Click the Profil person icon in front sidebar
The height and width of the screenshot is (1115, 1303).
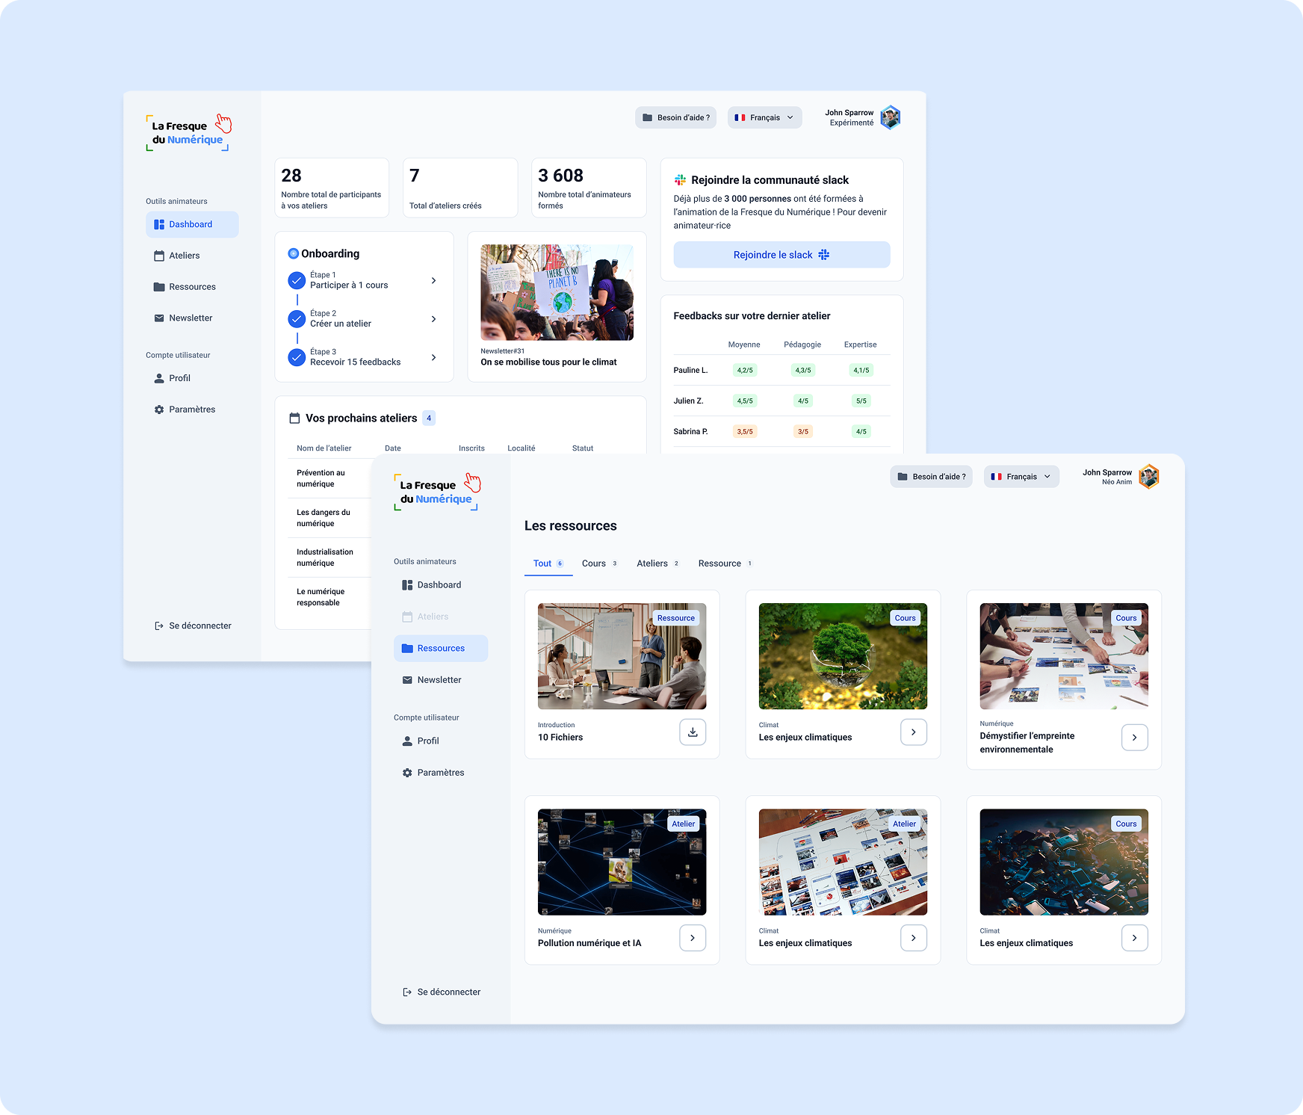[407, 741]
